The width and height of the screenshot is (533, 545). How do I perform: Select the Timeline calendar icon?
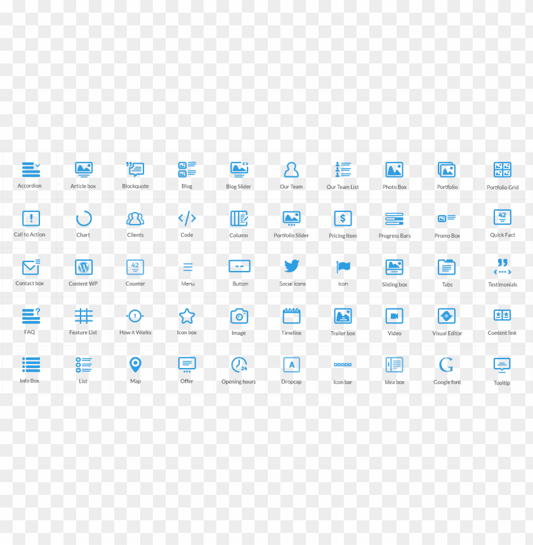point(291,314)
